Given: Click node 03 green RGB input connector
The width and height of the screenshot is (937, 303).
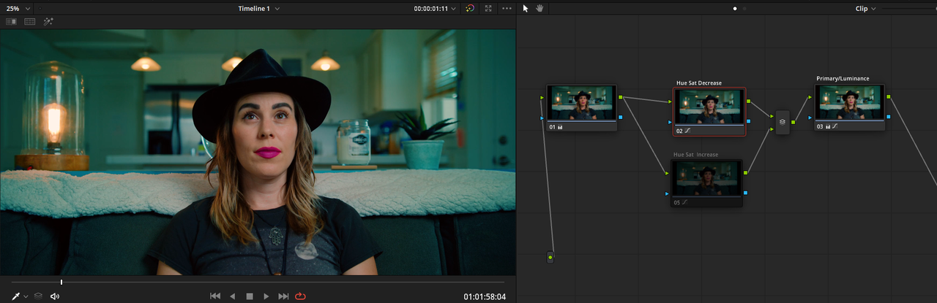Looking at the screenshot, I should coord(810,97).
